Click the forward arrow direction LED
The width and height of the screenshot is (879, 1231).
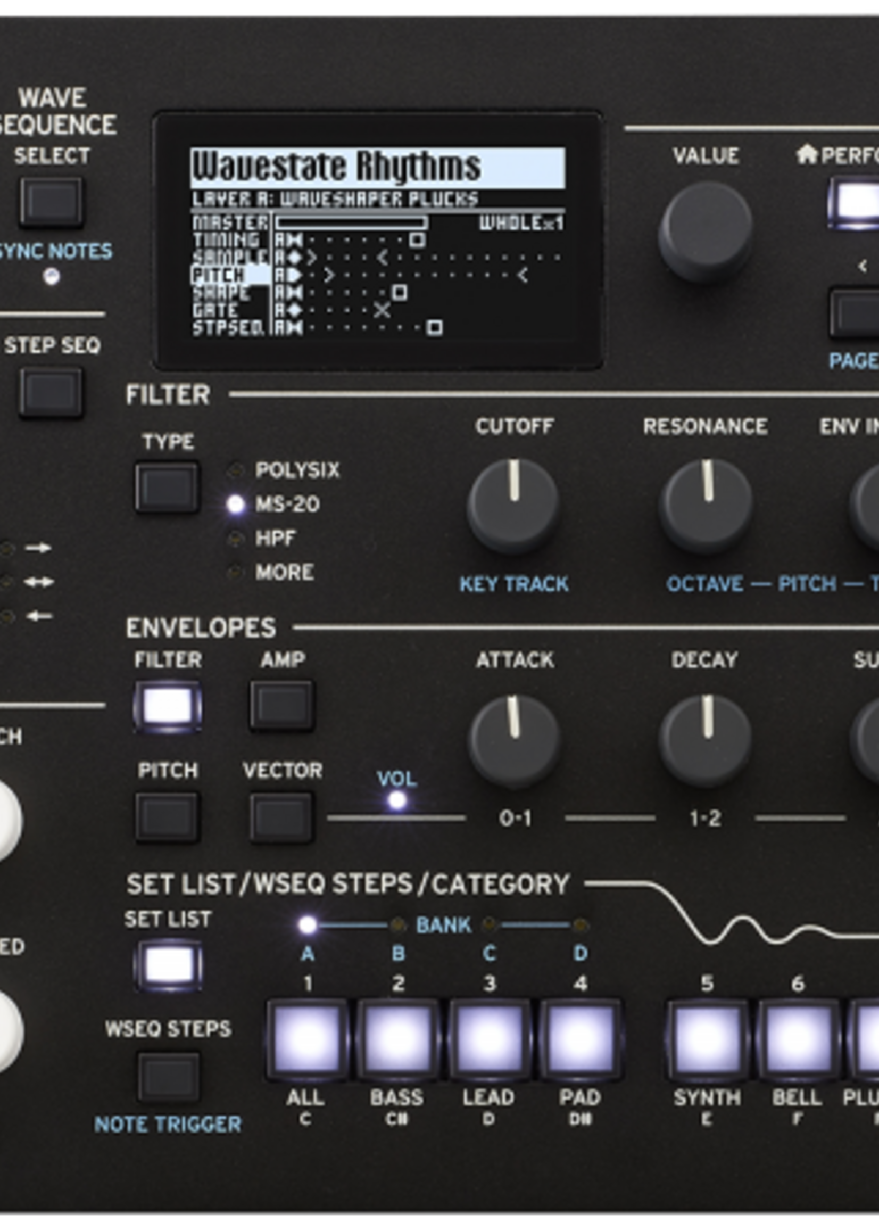click(6, 548)
